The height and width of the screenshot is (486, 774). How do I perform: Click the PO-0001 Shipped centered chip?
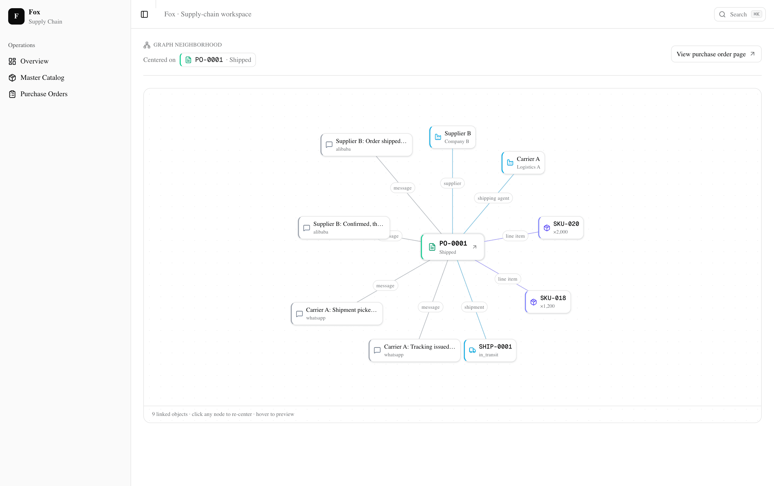point(218,60)
